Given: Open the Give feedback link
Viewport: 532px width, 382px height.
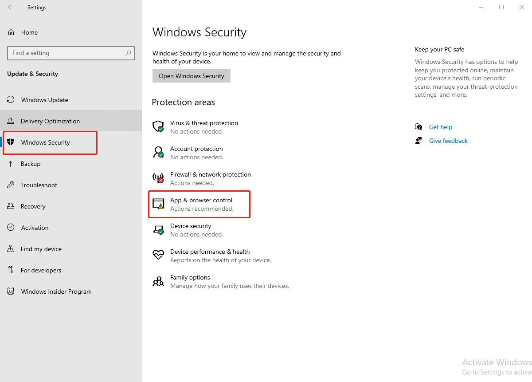Looking at the screenshot, I should coord(448,141).
